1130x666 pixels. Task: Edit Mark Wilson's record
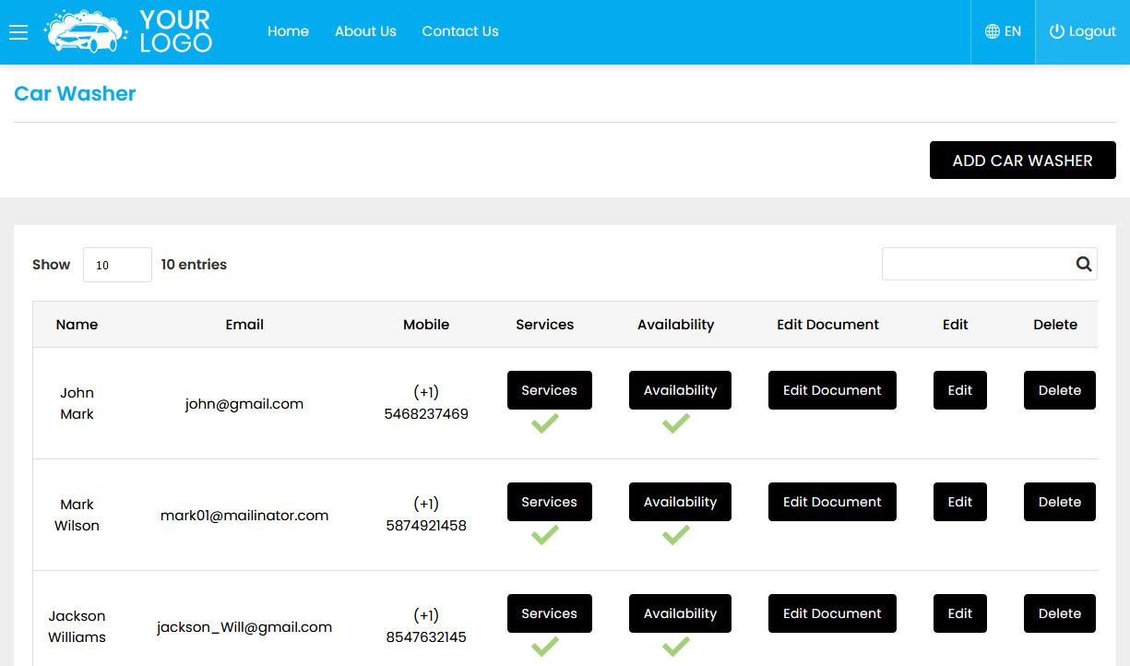pyautogui.click(x=960, y=502)
